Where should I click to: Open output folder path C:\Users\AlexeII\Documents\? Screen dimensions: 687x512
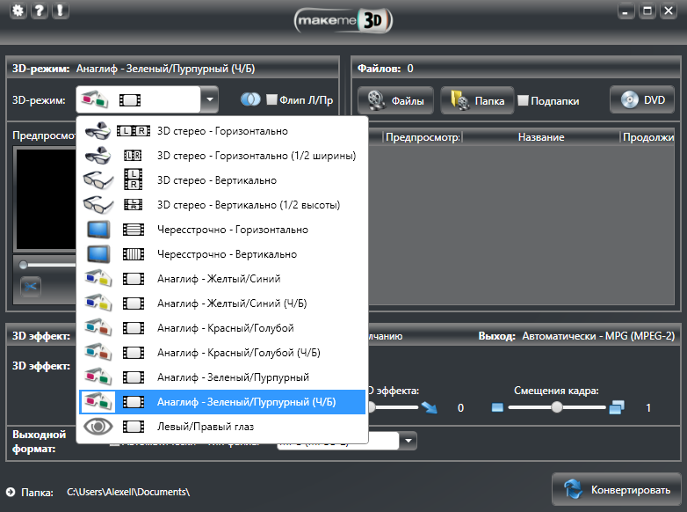(x=128, y=493)
